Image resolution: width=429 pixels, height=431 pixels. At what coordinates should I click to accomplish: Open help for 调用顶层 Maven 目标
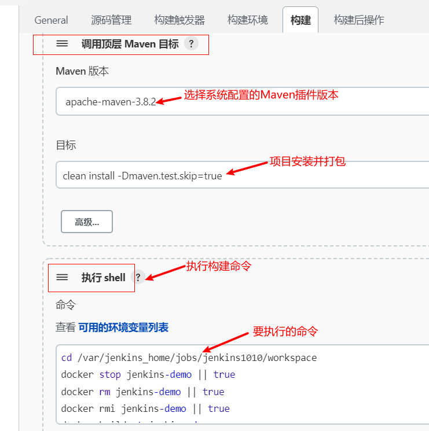(191, 43)
